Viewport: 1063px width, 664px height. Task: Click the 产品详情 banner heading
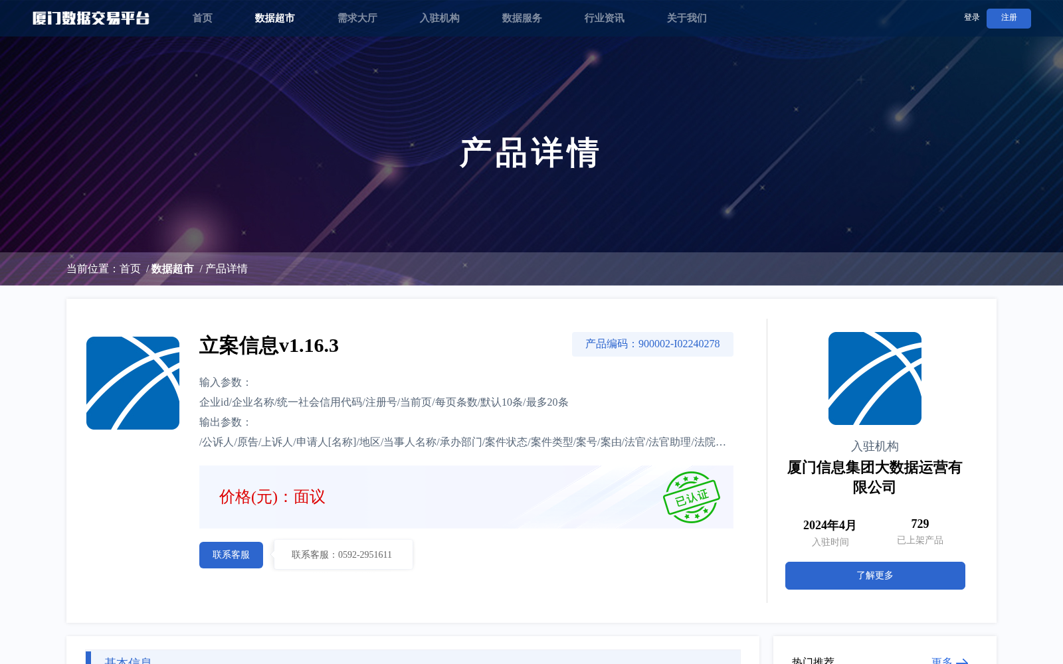(530, 153)
